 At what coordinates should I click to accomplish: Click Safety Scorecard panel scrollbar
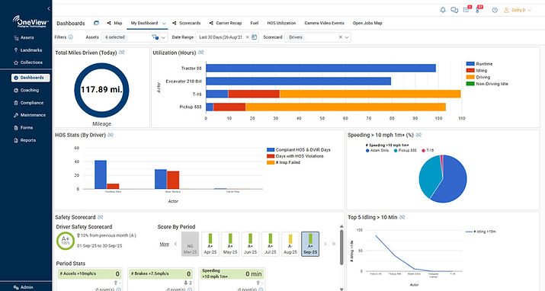[x=341, y=247]
